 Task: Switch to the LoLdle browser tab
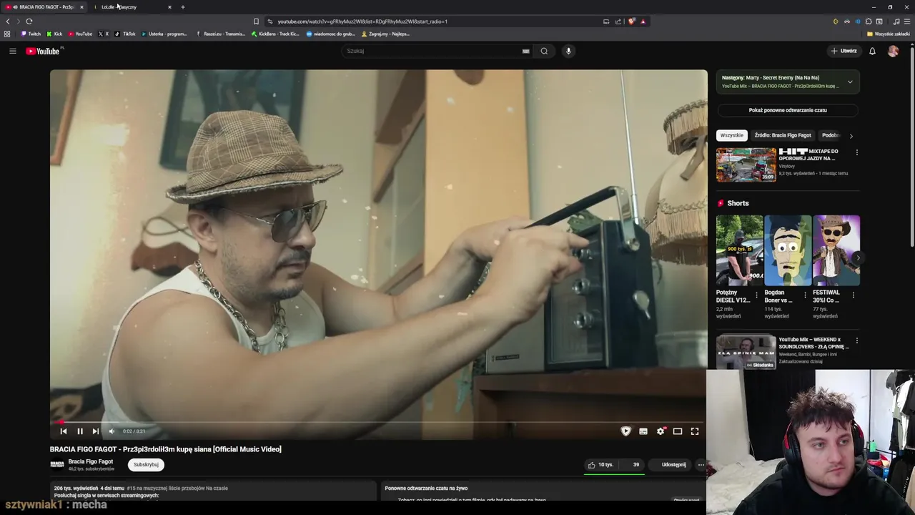point(132,7)
